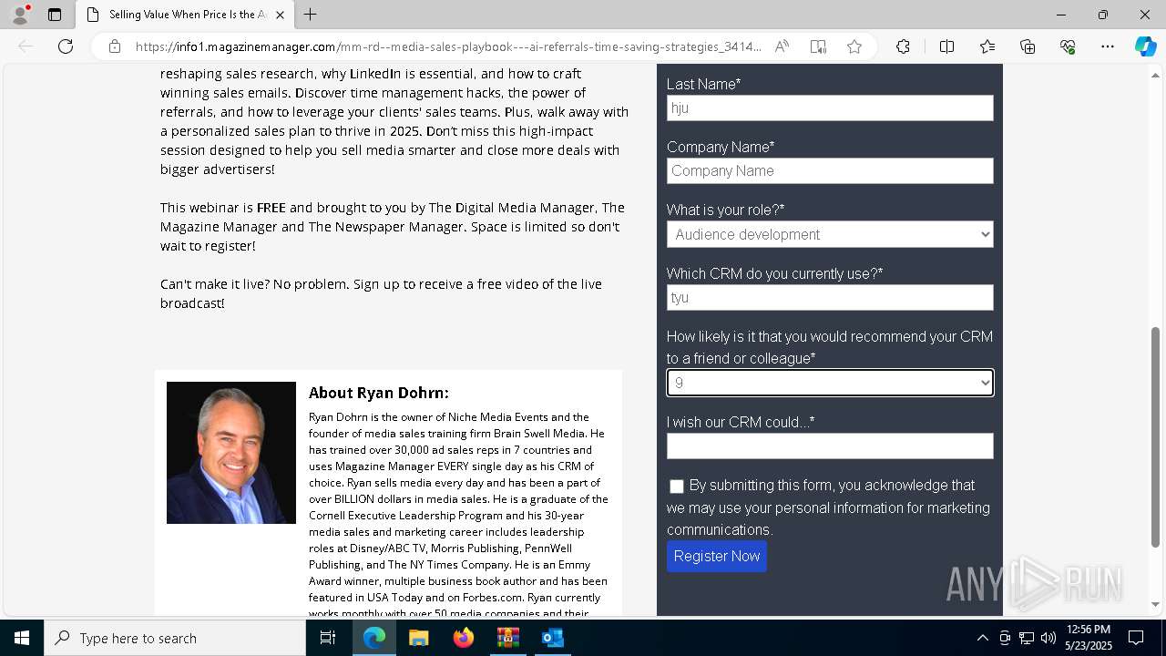Open the 'What is your role' dropdown
The height and width of the screenshot is (656, 1166).
(830, 234)
